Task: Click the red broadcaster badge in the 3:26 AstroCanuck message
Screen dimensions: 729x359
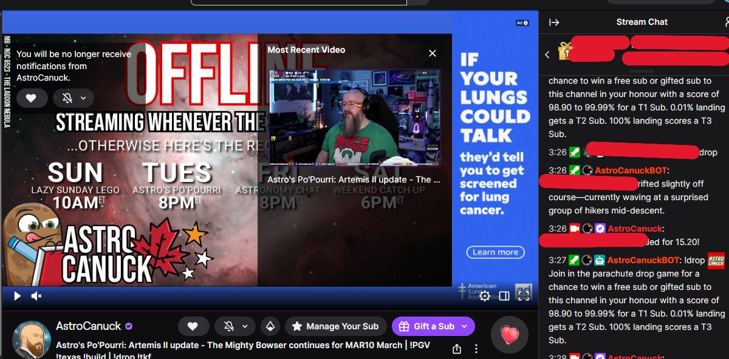Action: click(575, 229)
